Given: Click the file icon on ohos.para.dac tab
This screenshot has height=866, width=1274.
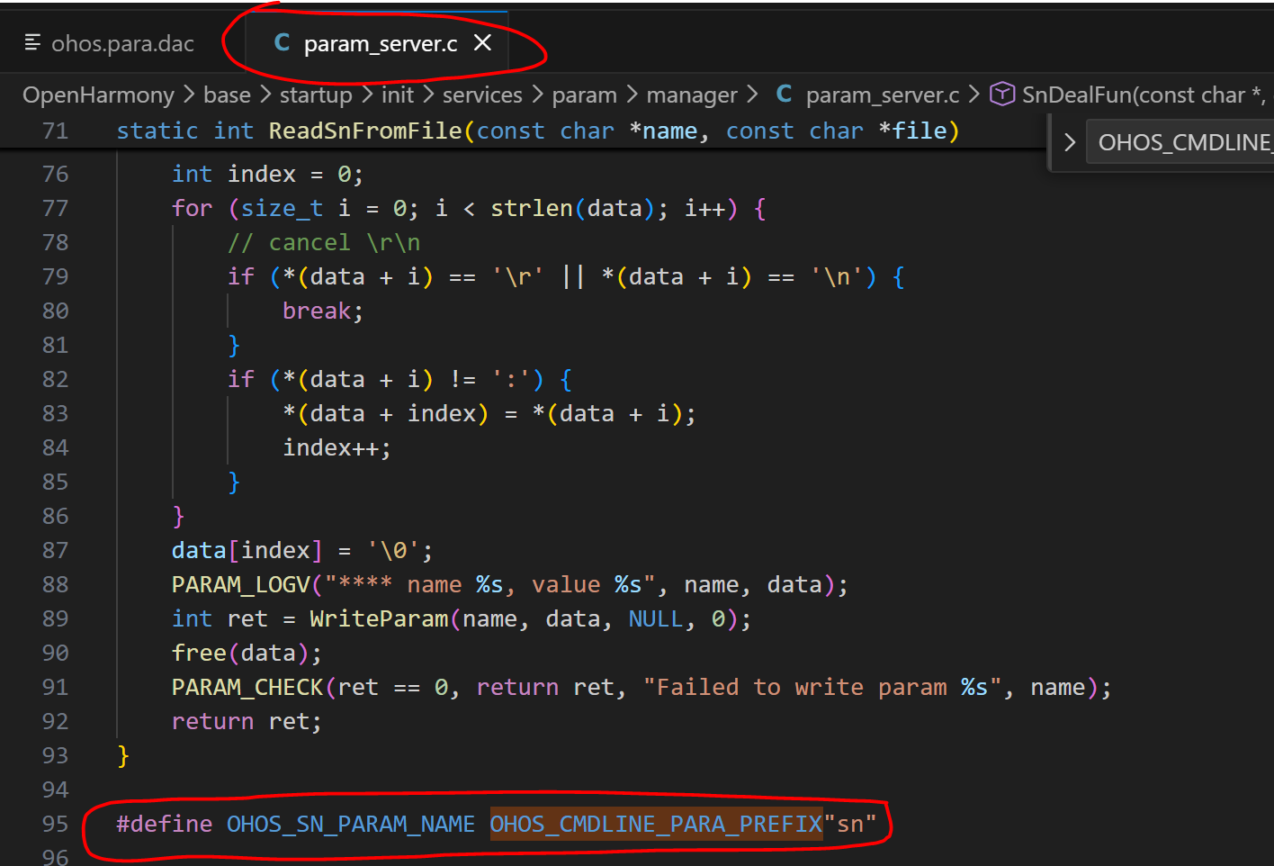Looking at the screenshot, I should tap(33, 42).
